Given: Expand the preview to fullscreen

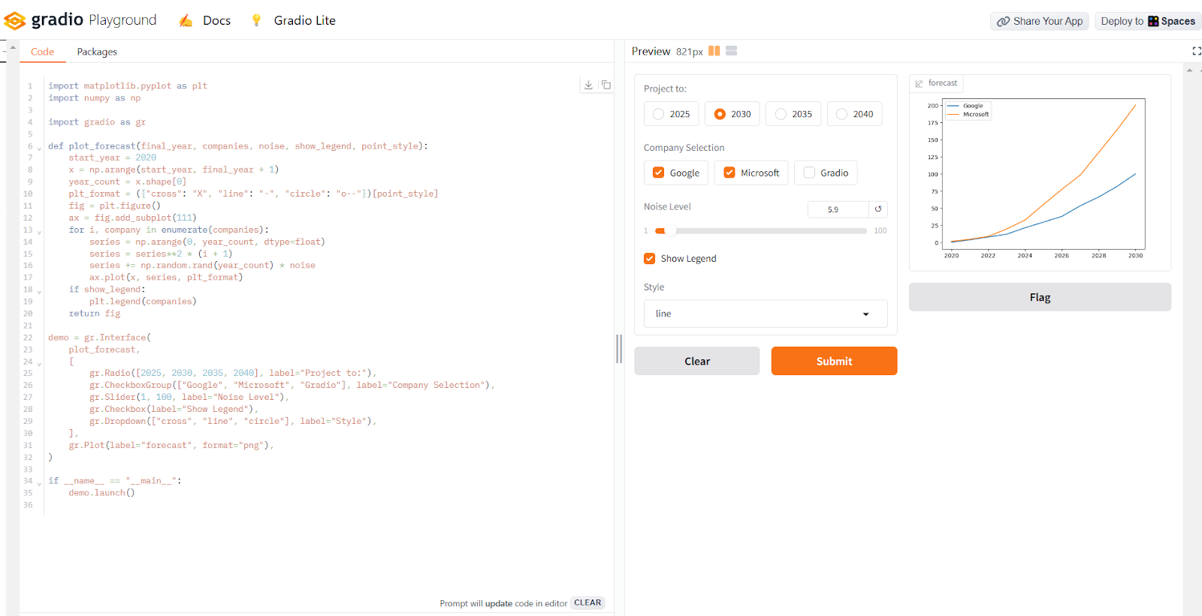Looking at the screenshot, I should [1196, 51].
